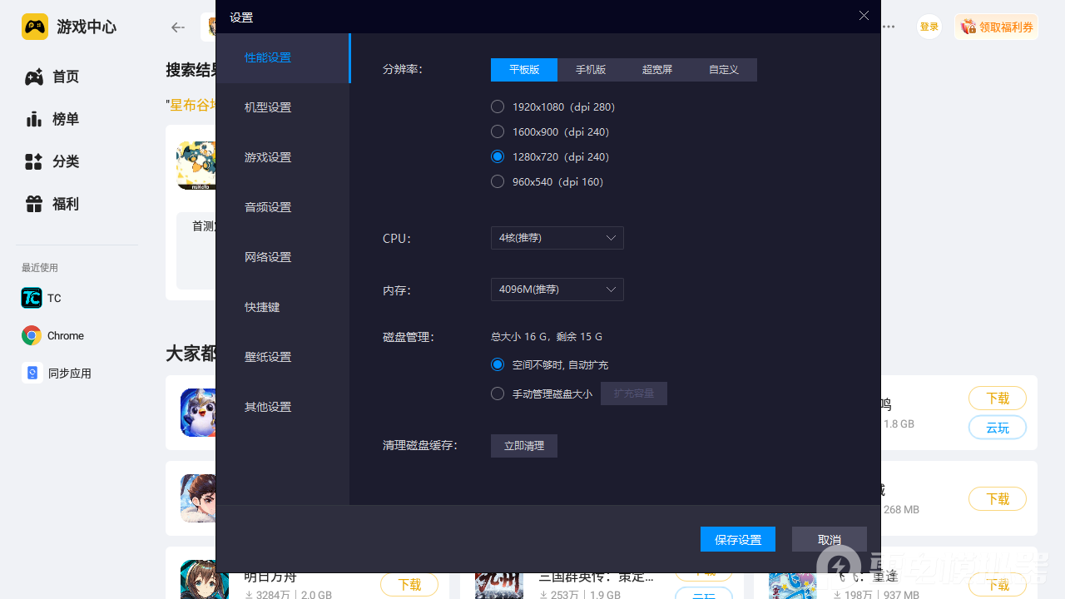Open the more options ellipsis menu
Image resolution: width=1065 pixels, height=599 pixels.
pyautogui.click(x=889, y=26)
